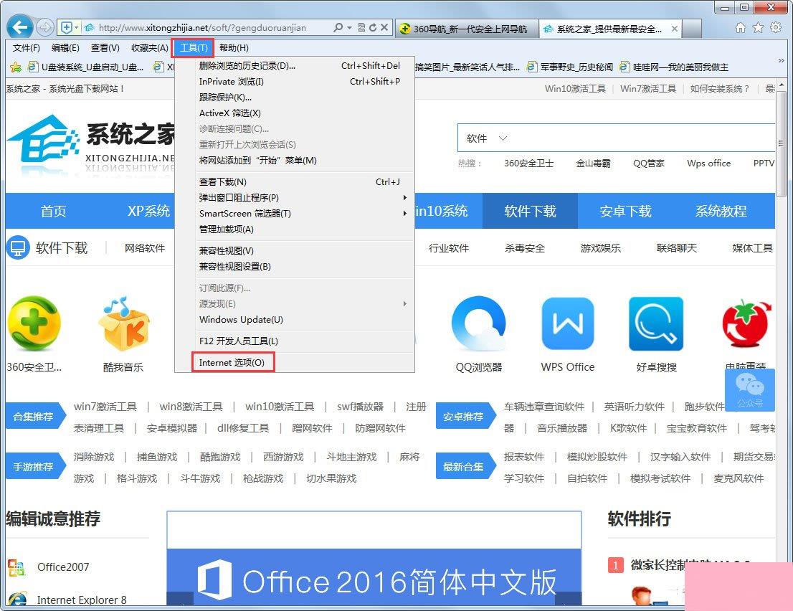Click the Stop loading X icon
This screenshot has height=611, width=793.
(x=384, y=27)
